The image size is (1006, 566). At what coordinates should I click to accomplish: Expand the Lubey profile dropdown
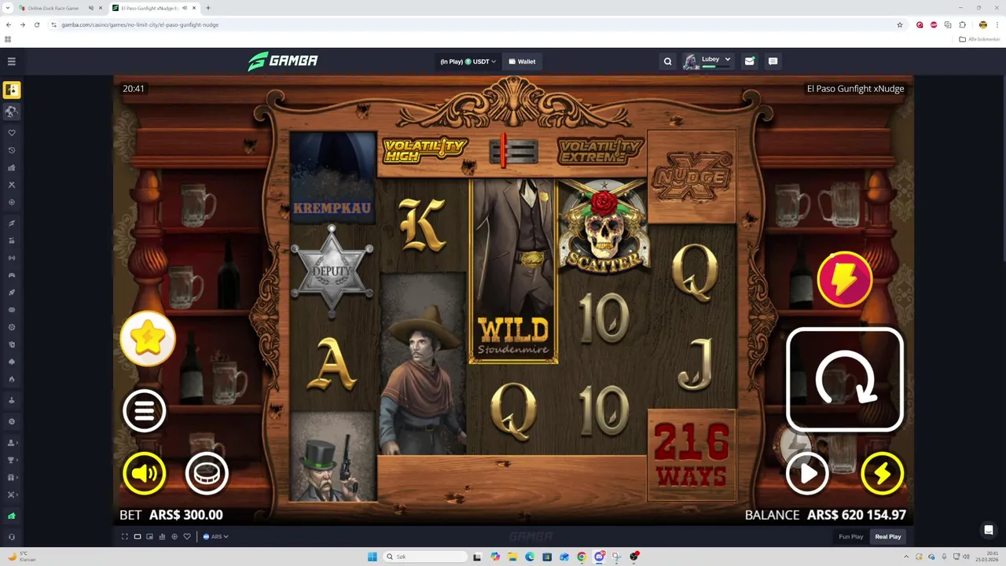[x=707, y=61]
